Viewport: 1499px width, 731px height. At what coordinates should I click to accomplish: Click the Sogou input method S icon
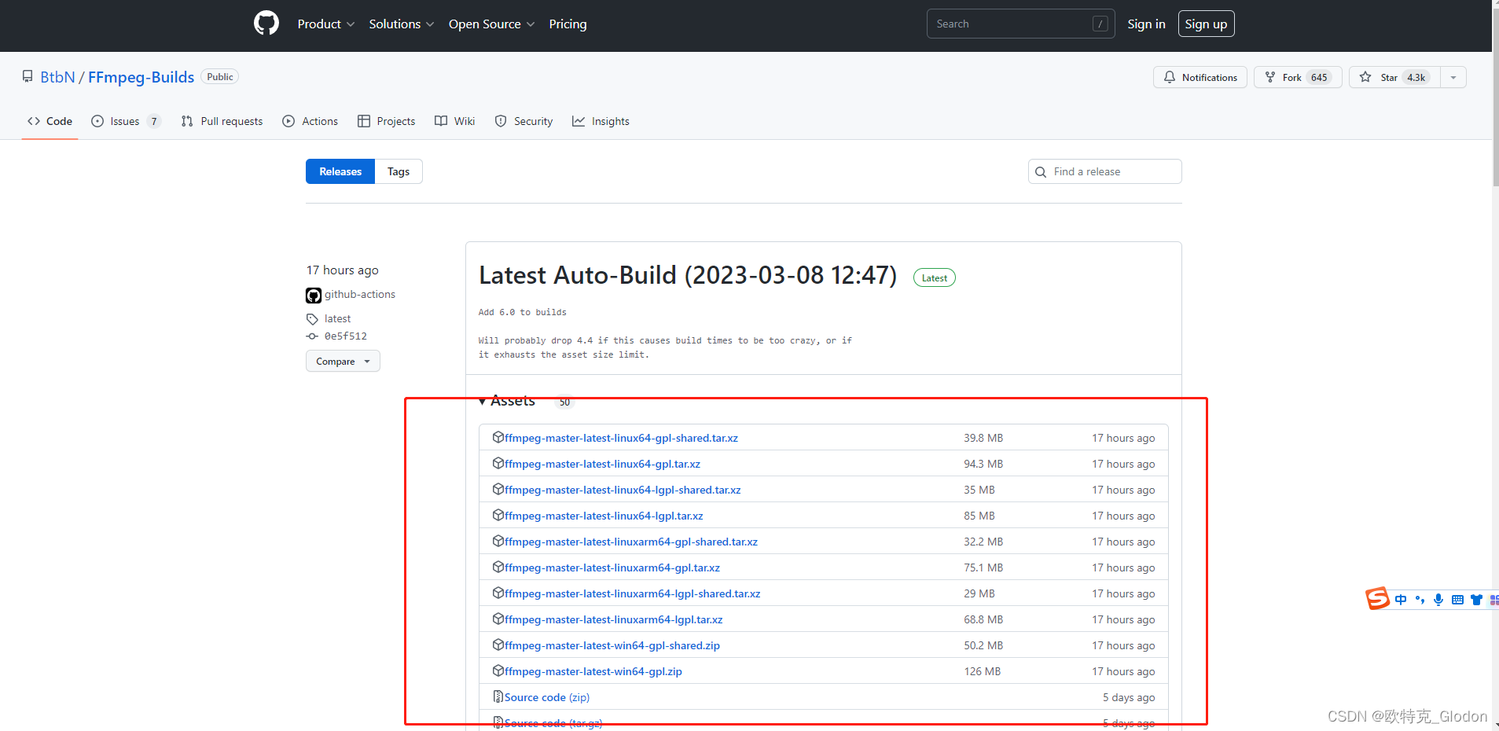click(x=1377, y=599)
